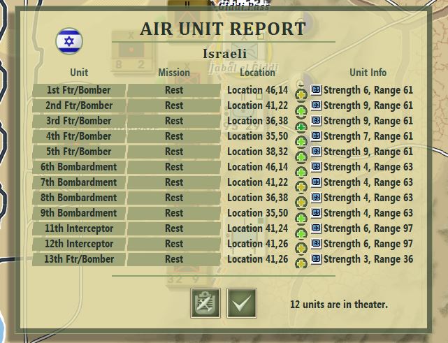Click the plus icon on the 12th Interceptor row
Viewport: 448px width, 343px height.
click(301, 249)
